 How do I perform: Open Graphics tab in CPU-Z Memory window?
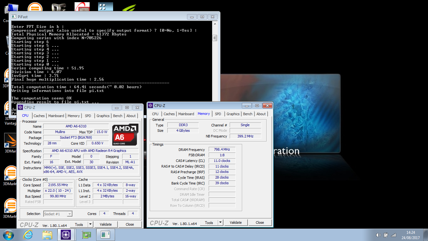pos(233,114)
